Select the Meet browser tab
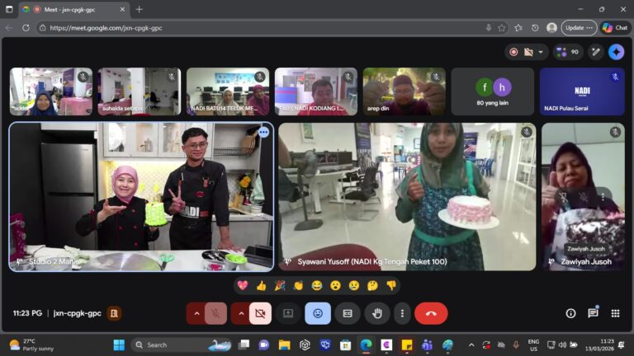This screenshot has width=634, height=356. [x=74, y=9]
